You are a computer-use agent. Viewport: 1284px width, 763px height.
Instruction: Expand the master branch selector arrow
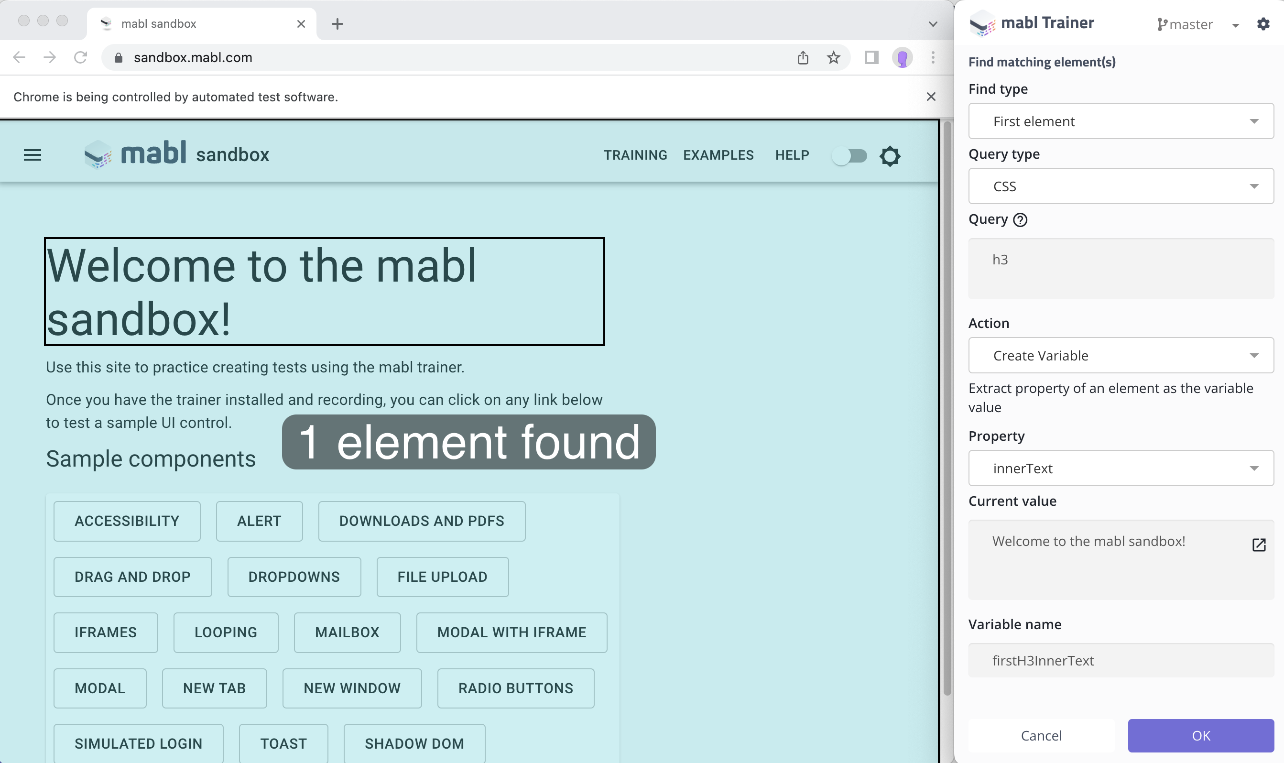pos(1235,25)
